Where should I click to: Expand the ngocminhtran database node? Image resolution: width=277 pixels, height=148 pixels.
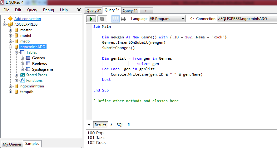(x=10, y=86)
